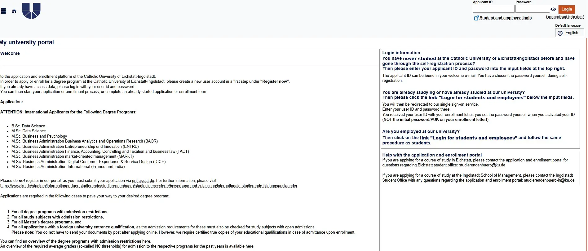Visit the Ingolstadt Student Office link
Viewport: 588px width, 251px height.
(564, 175)
